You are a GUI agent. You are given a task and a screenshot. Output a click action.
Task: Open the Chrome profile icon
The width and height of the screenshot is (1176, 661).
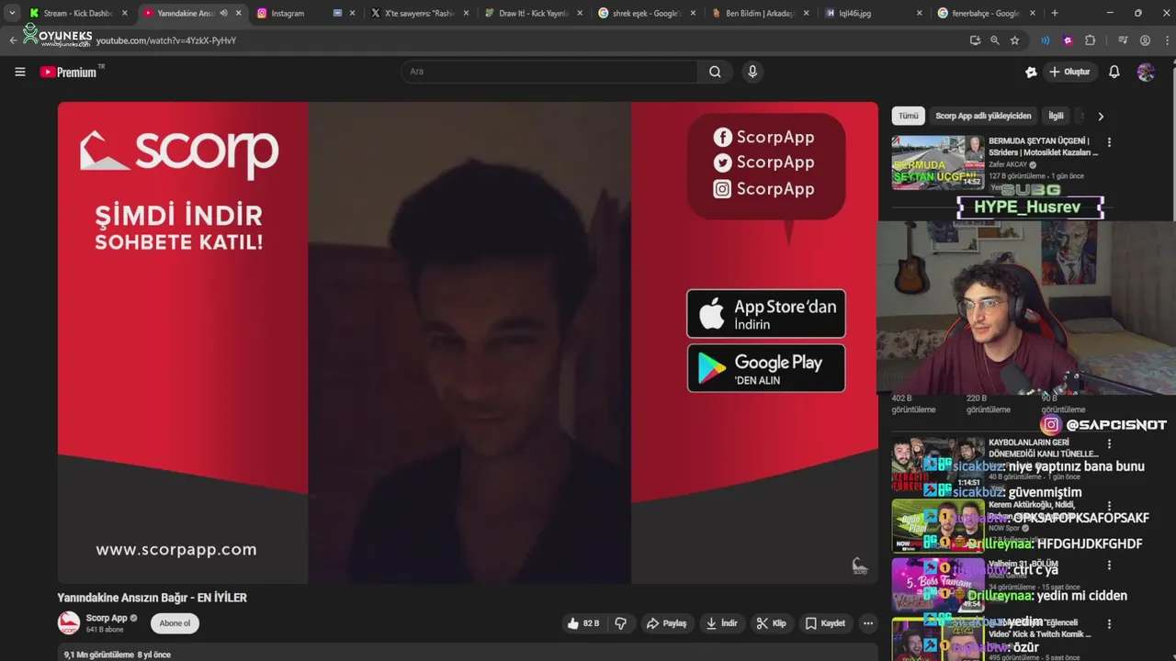[1145, 40]
